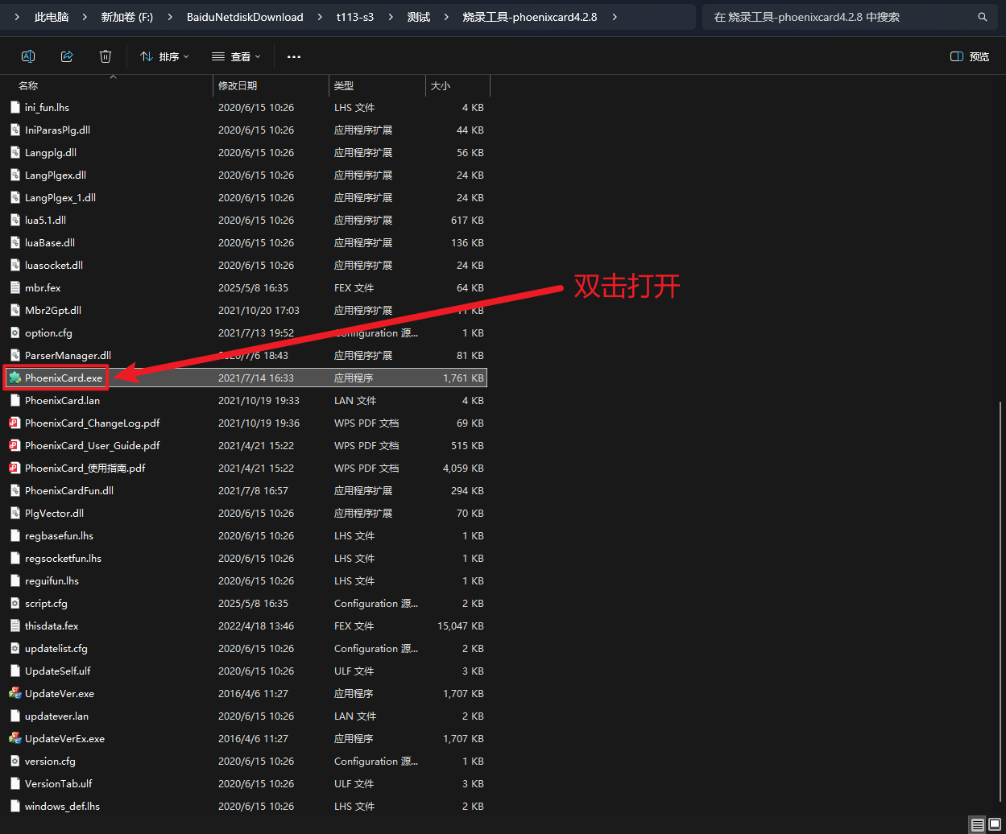Click the search magnifier icon
Image resolution: width=1006 pixels, height=834 pixels.
tap(982, 17)
